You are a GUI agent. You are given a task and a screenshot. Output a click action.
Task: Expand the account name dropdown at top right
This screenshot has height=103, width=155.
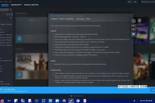coord(146,2)
